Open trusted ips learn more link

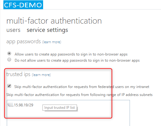coord(41,75)
